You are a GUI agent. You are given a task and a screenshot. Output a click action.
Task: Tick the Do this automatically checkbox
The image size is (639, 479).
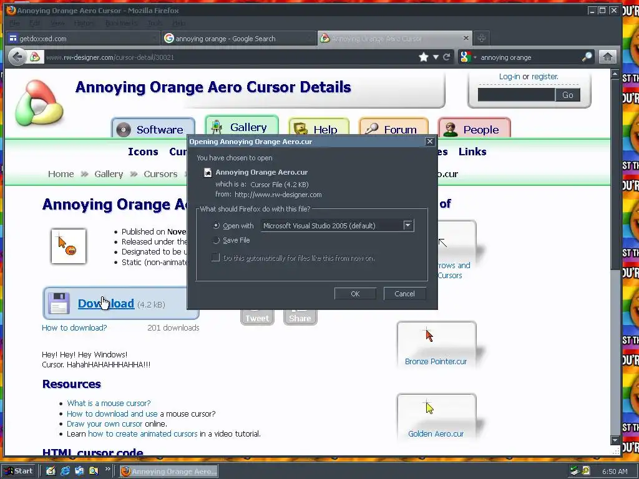[x=215, y=258]
